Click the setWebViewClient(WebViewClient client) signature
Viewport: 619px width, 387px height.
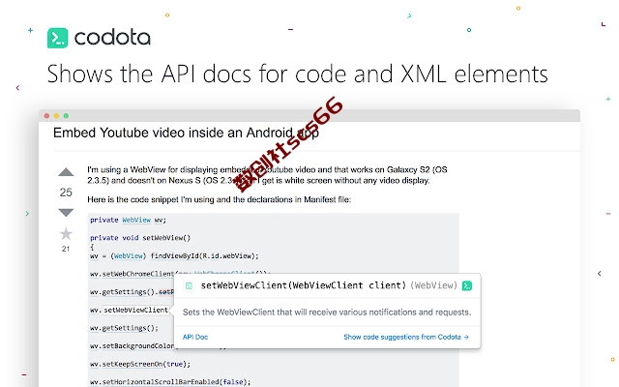(303, 285)
